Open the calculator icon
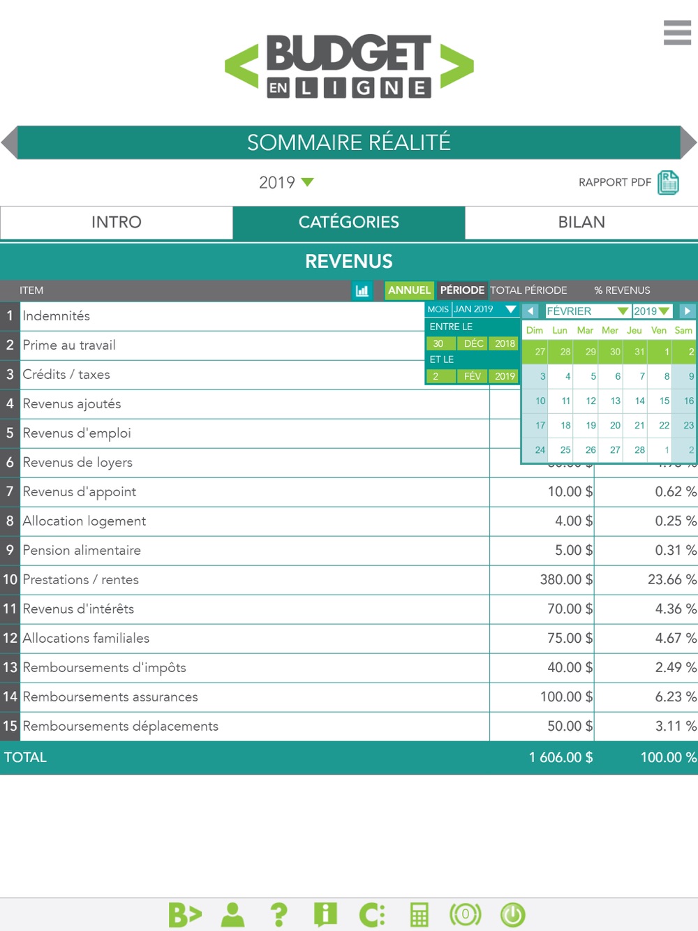This screenshot has height=931, width=698. point(419,914)
